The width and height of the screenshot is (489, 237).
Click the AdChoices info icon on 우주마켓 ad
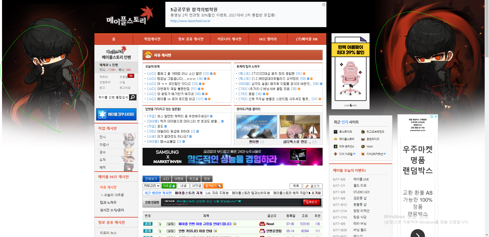point(432,117)
